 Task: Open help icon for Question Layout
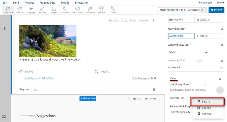pos(222,29)
